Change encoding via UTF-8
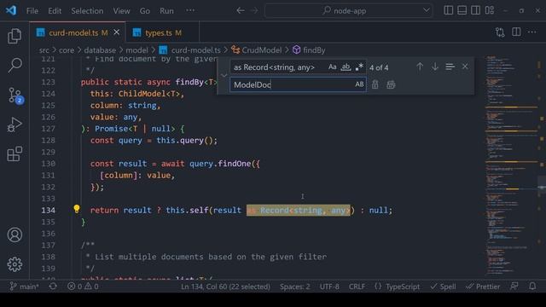Viewport: 546px width, 307px height. click(329, 287)
